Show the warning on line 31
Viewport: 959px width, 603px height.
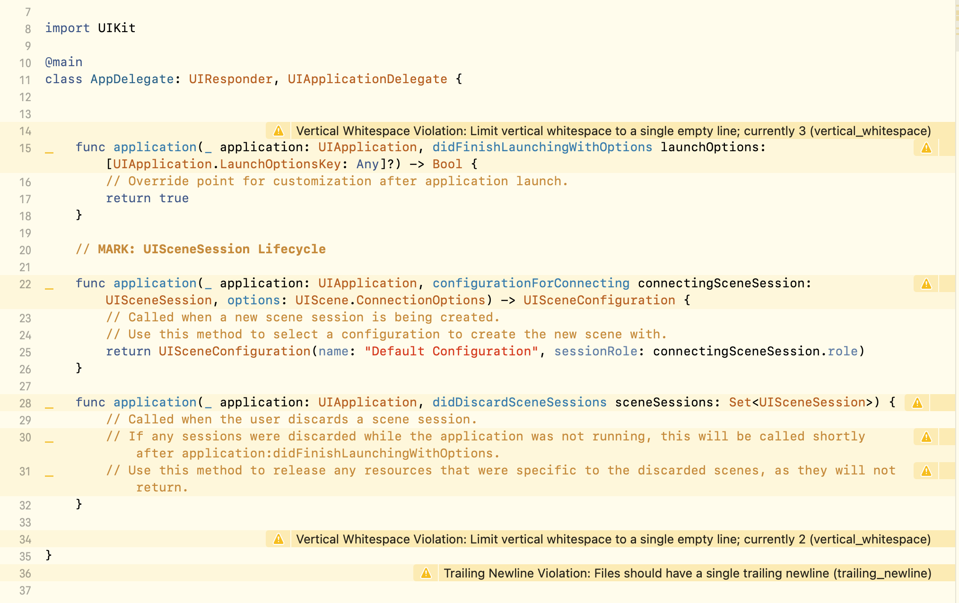(926, 471)
